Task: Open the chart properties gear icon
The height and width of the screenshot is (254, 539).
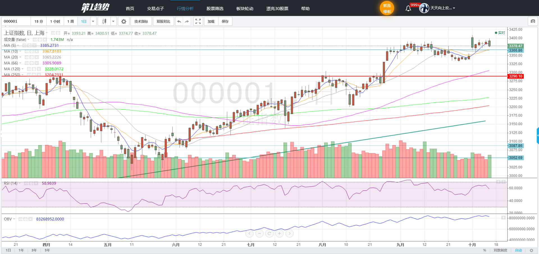Action: click(124, 21)
